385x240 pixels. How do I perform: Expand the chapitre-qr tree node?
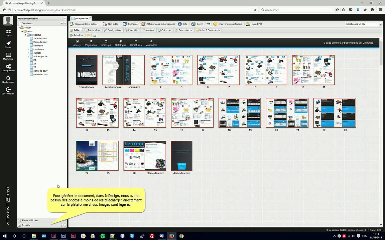(x=28, y=49)
